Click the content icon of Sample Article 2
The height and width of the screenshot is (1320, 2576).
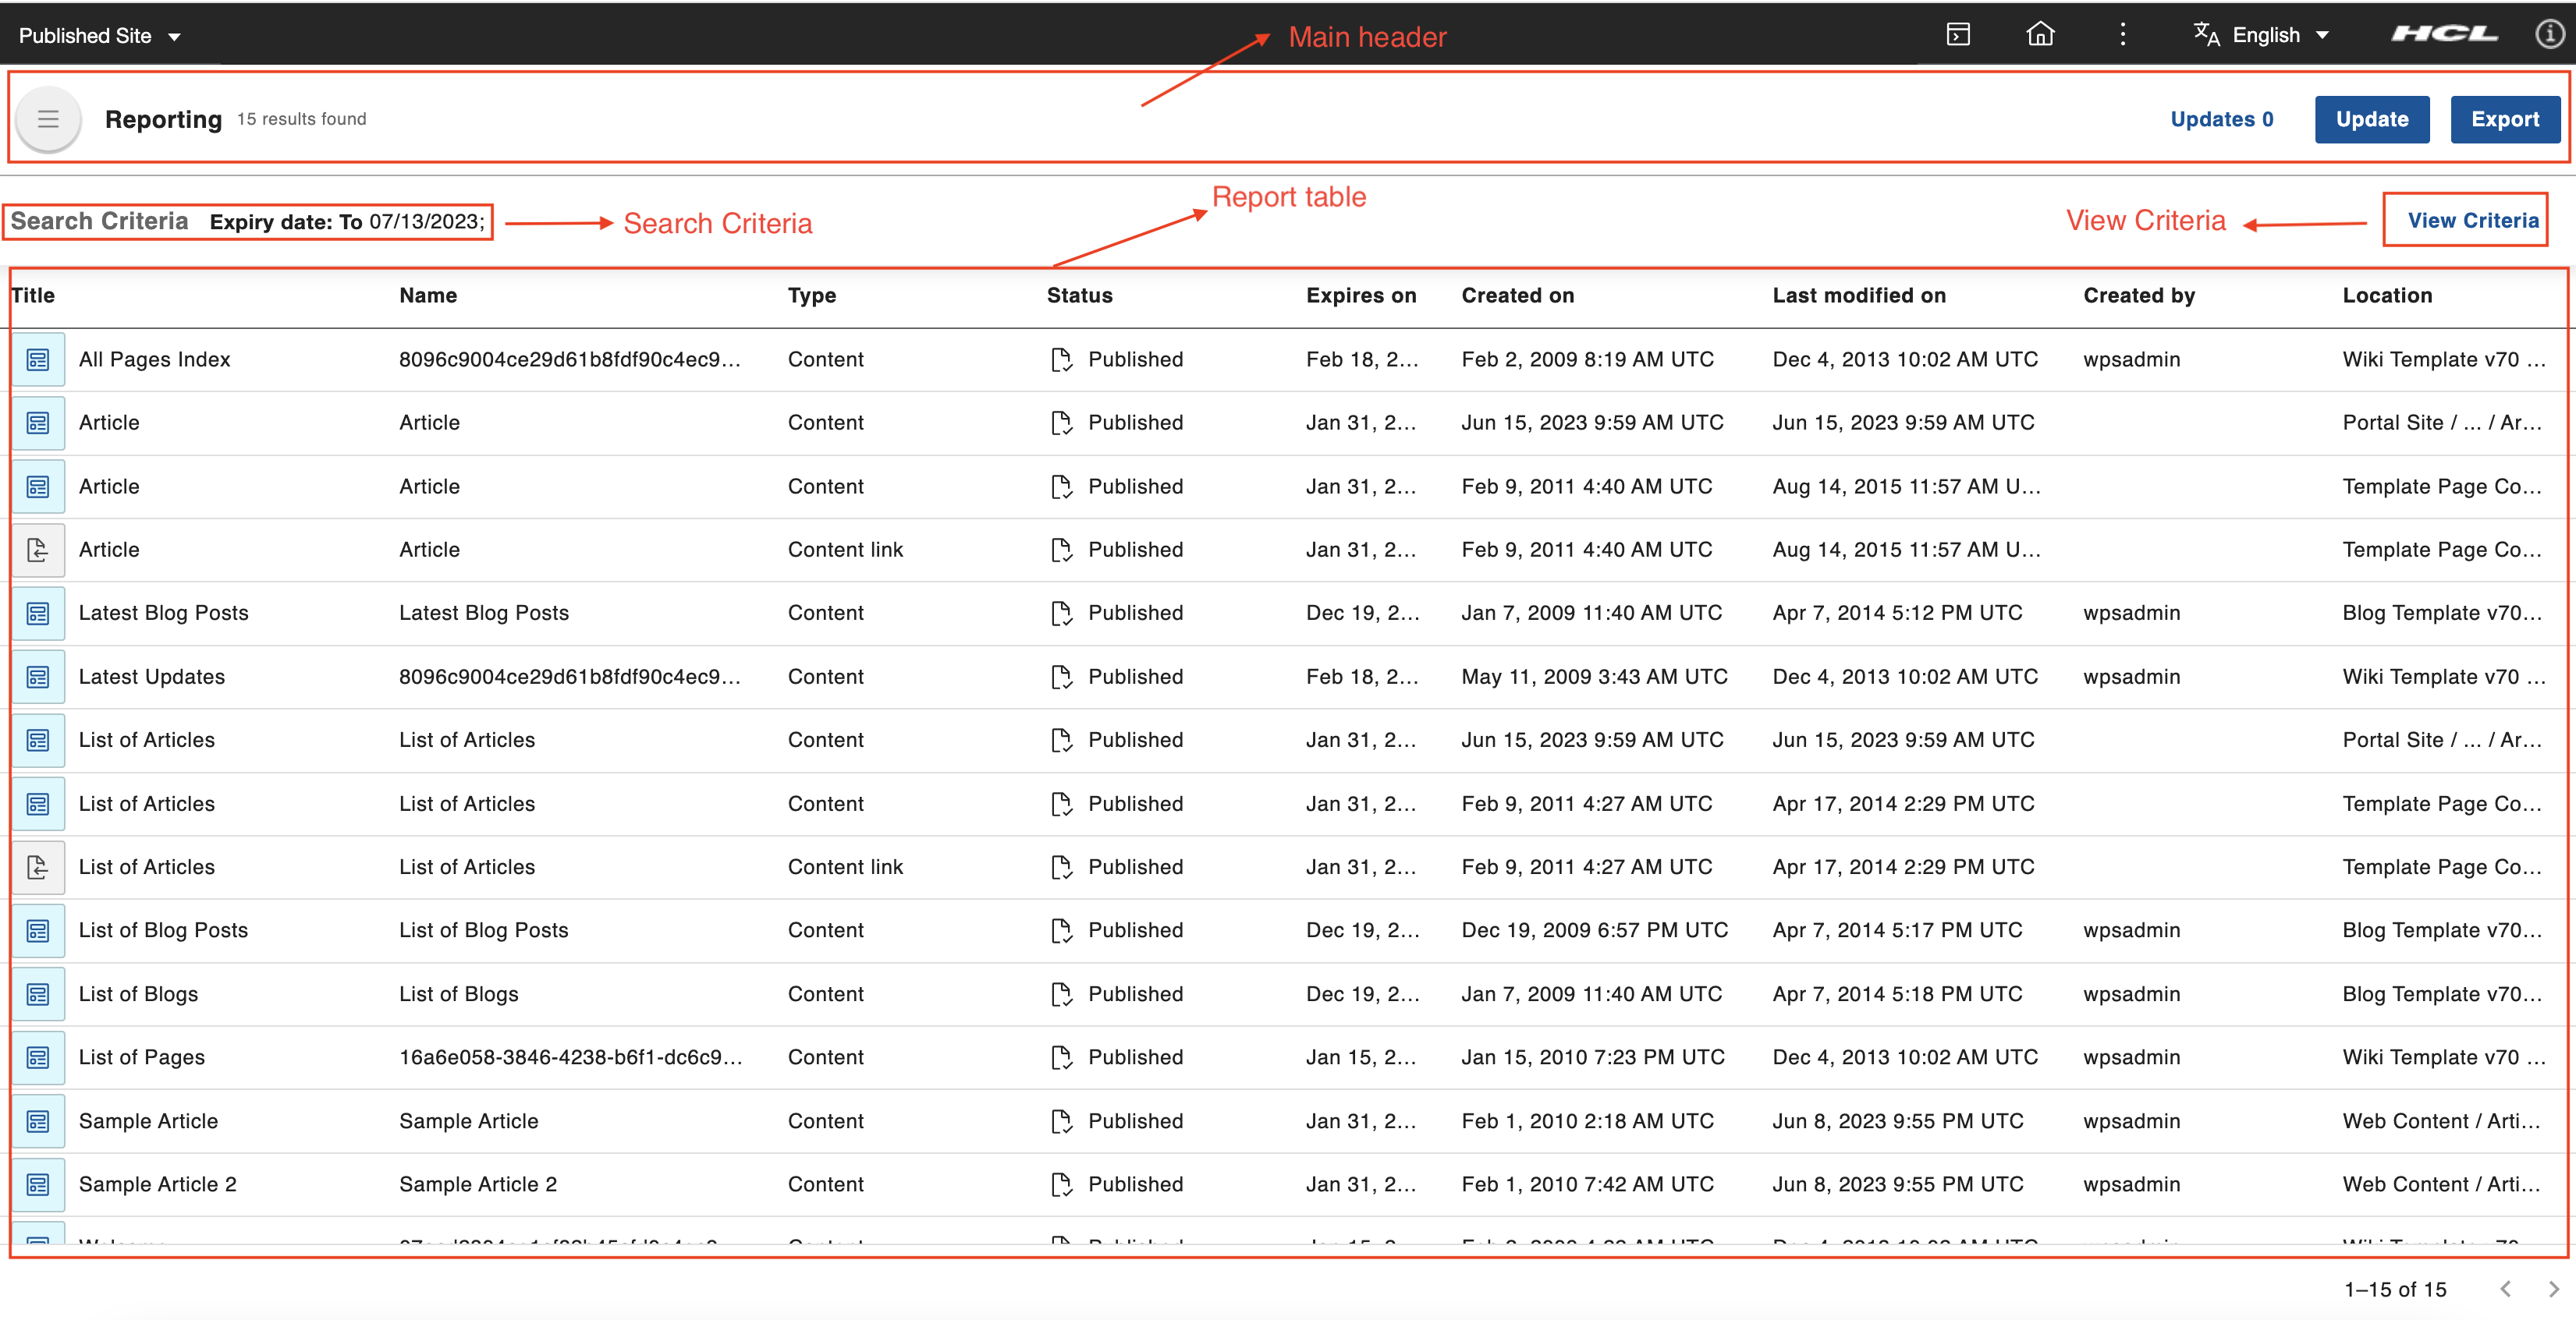point(38,1185)
